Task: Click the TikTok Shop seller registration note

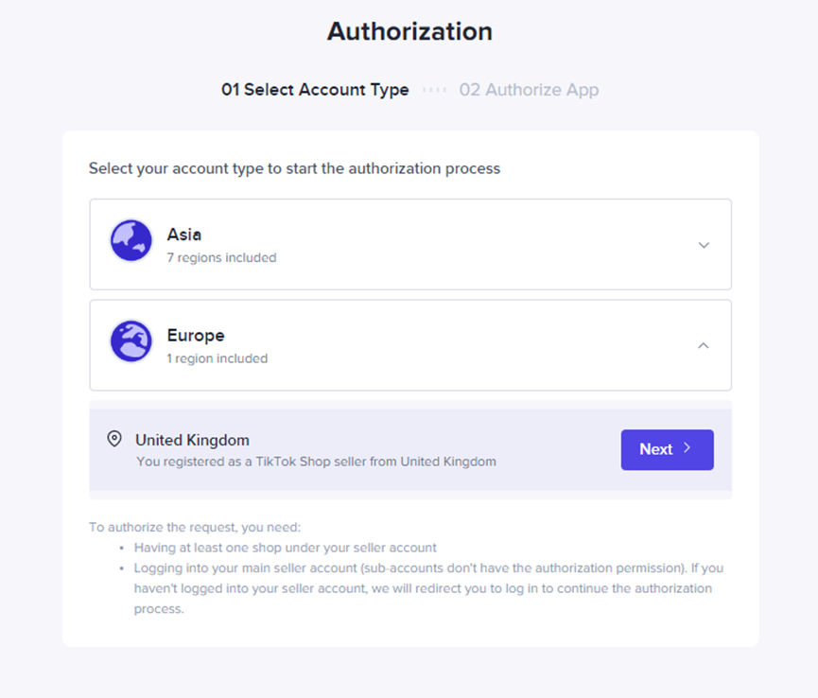Action: (316, 462)
